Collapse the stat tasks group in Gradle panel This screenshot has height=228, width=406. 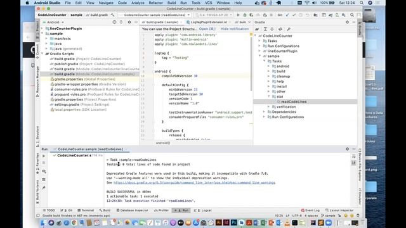pos(268,96)
